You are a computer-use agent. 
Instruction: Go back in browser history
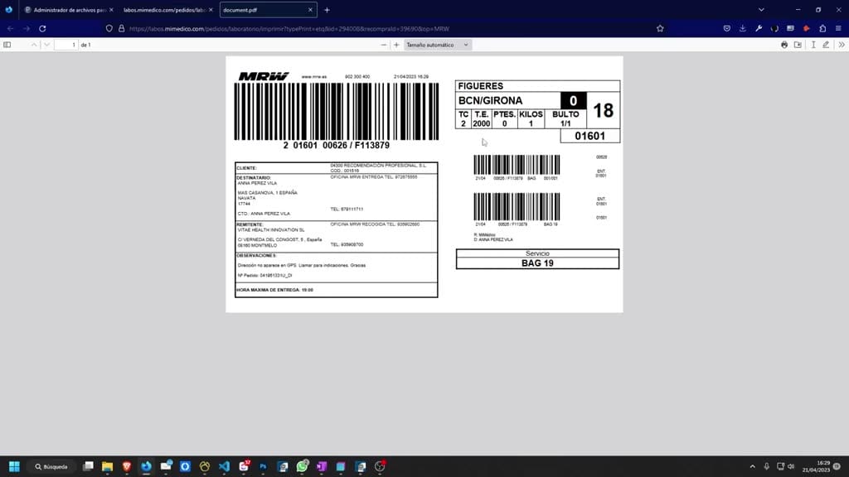(10, 29)
